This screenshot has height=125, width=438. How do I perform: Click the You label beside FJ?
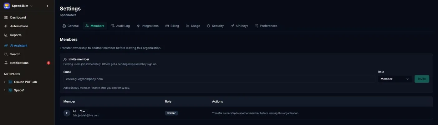pyautogui.click(x=83, y=111)
